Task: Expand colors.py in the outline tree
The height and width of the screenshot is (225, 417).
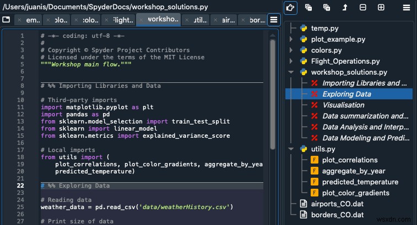Action: tap(291, 50)
